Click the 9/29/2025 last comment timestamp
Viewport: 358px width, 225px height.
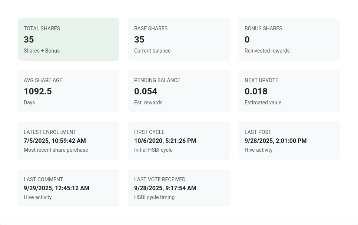[56, 188]
